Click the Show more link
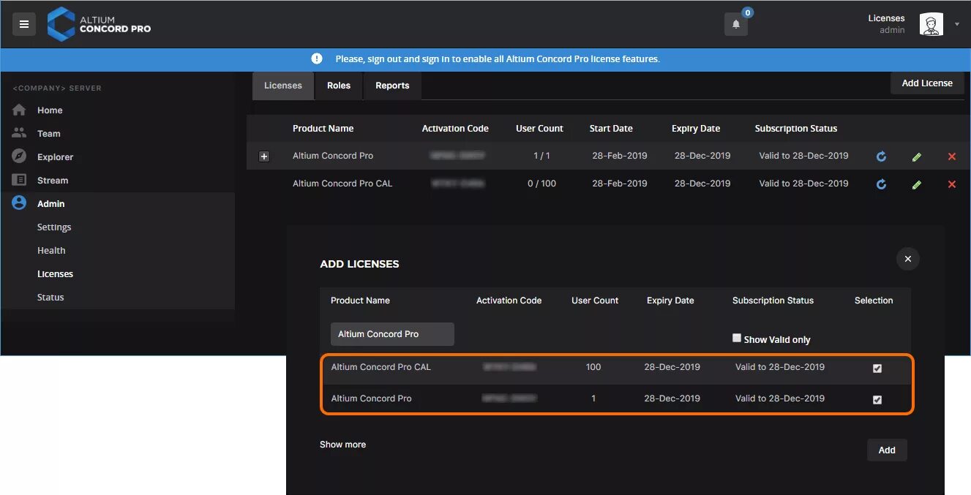The width and height of the screenshot is (971, 495). pyautogui.click(x=342, y=445)
